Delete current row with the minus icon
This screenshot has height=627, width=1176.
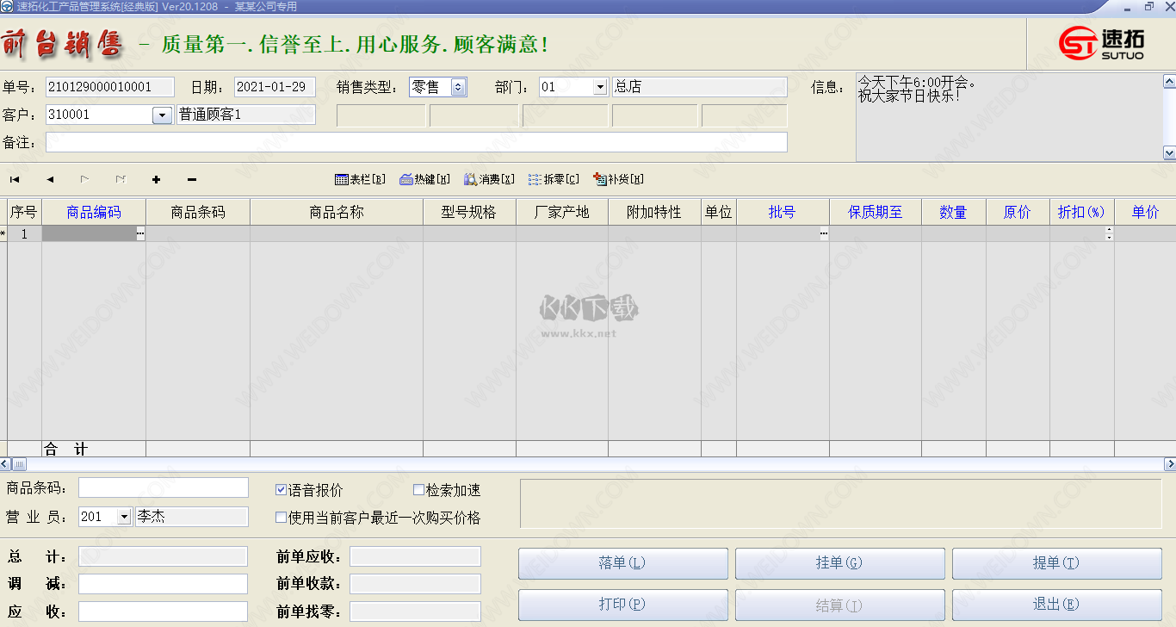[x=191, y=179]
